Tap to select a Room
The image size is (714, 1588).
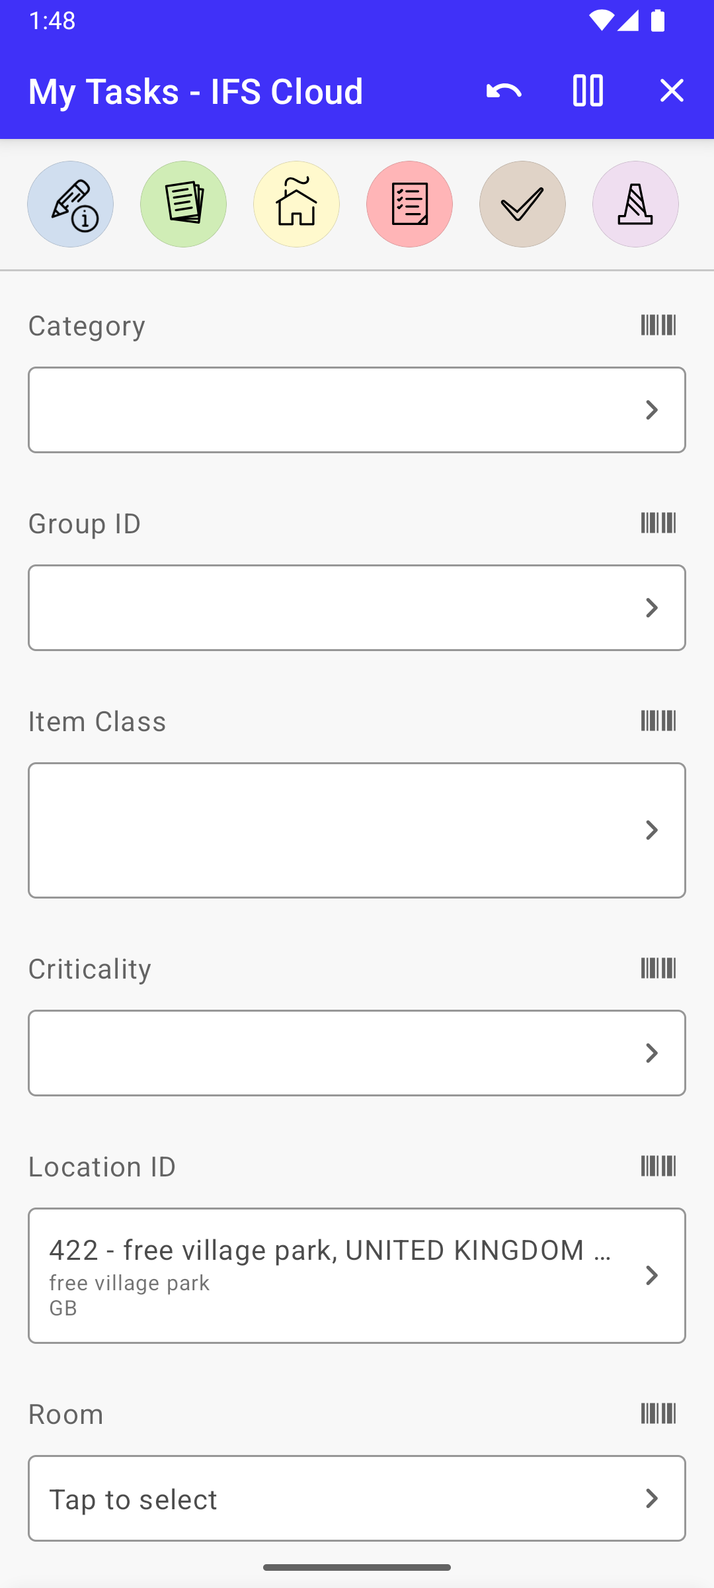[357, 1498]
